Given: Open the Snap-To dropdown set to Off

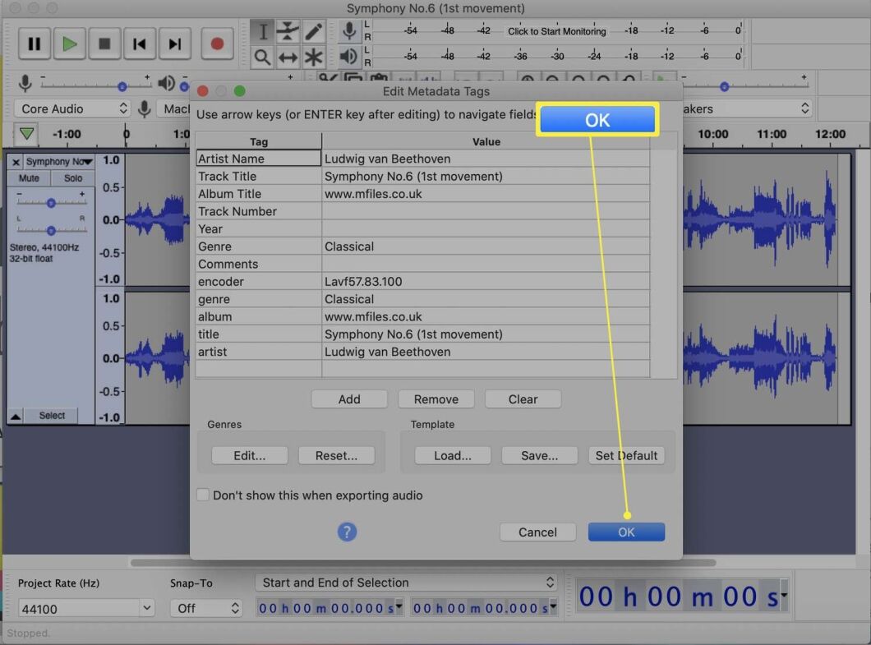Looking at the screenshot, I should pos(206,608).
